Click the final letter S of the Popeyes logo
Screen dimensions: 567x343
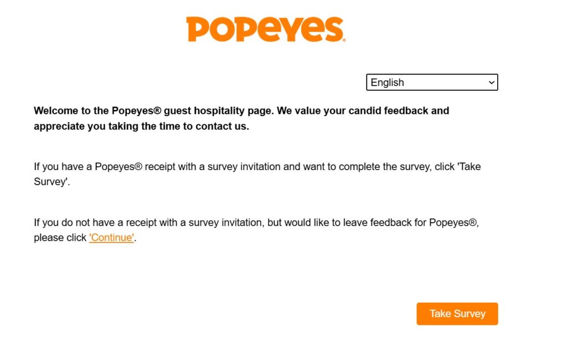pyautogui.click(x=332, y=29)
